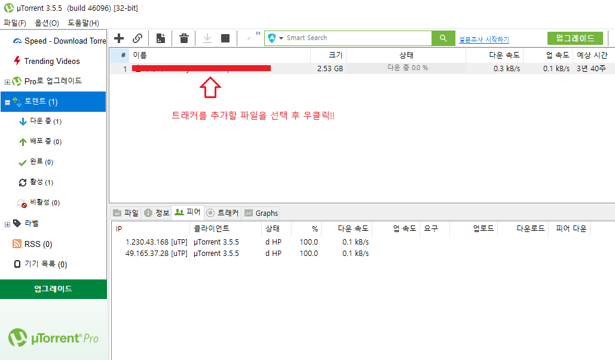Image resolution: width=615 pixels, height=360 pixels.
Task: Select the 배포 중 (0) filter
Action: 40,142
